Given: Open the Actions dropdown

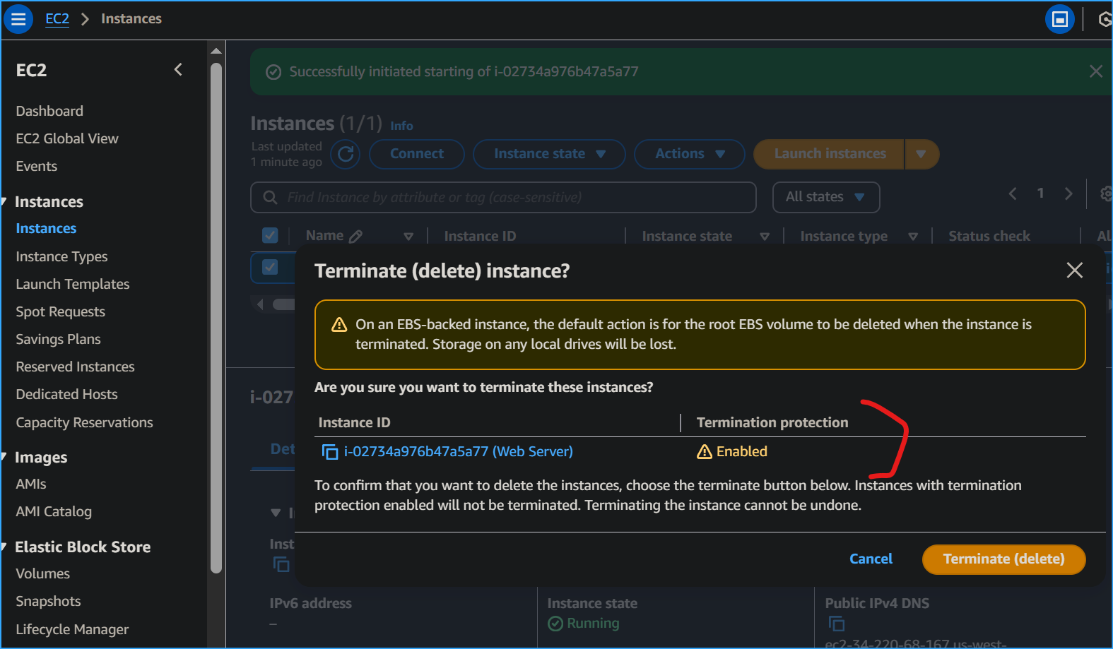Looking at the screenshot, I should pos(689,154).
